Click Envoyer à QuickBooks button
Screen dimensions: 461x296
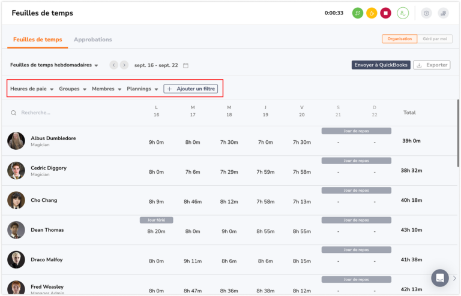tap(381, 65)
